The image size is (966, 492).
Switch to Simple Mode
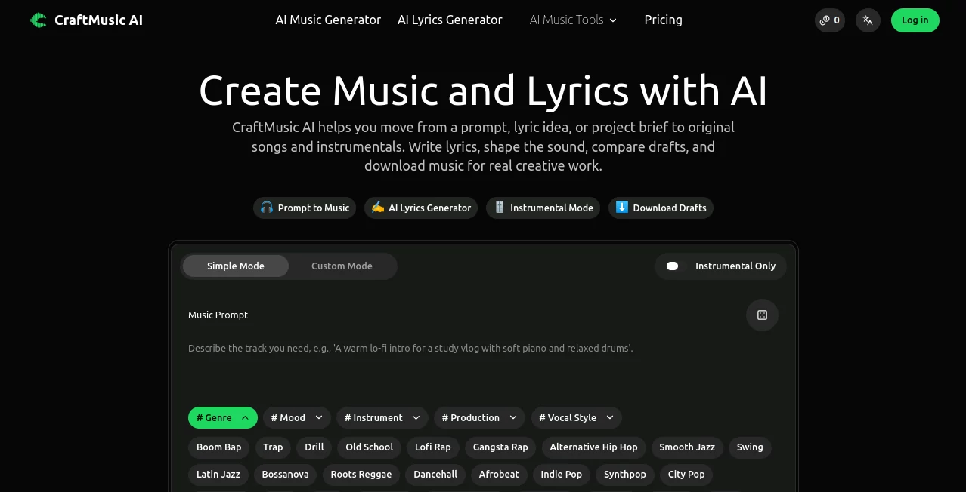point(236,266)
